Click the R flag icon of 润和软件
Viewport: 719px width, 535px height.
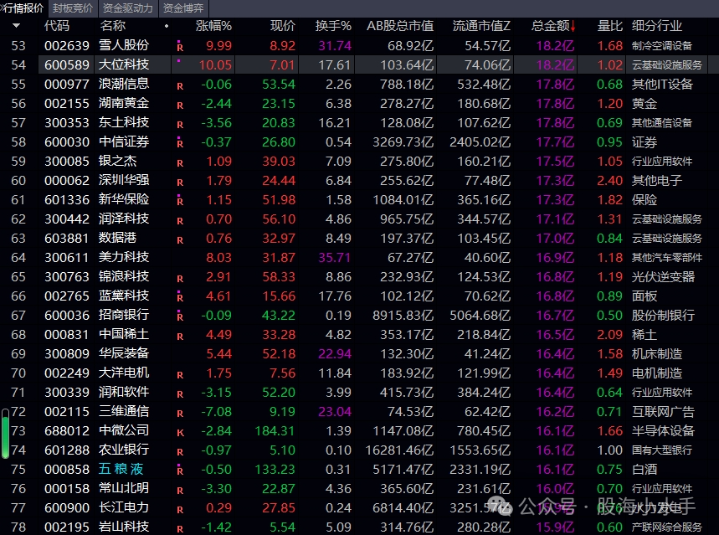pyautogui.click(x=180, y=394)
